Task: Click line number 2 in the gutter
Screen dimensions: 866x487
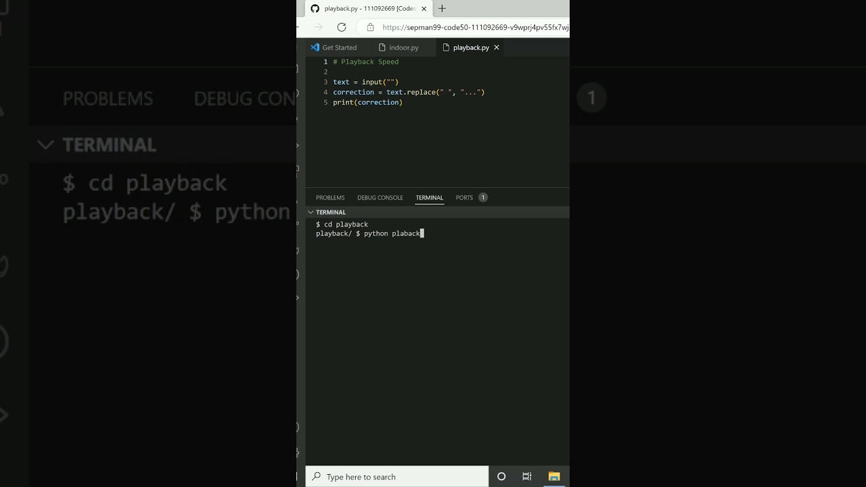Action: pyautogui.click(x=325, y=72)
